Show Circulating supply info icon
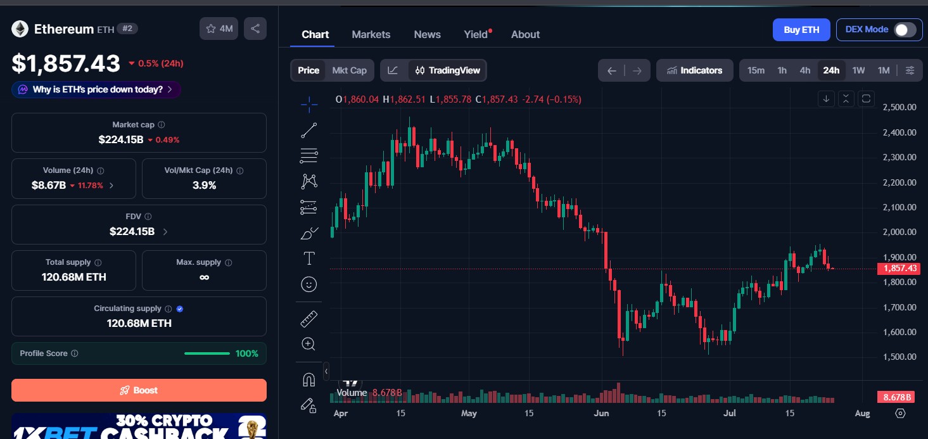Image resolution: width=928 pixels, height=439 pixels. 168,309
